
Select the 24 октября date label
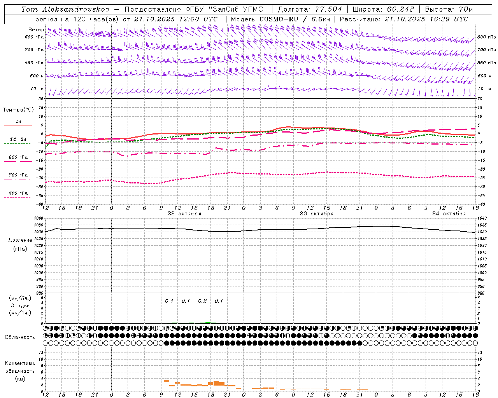[449, 214]
